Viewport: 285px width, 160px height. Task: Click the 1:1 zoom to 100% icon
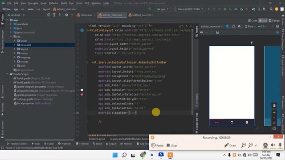(274, 123)
